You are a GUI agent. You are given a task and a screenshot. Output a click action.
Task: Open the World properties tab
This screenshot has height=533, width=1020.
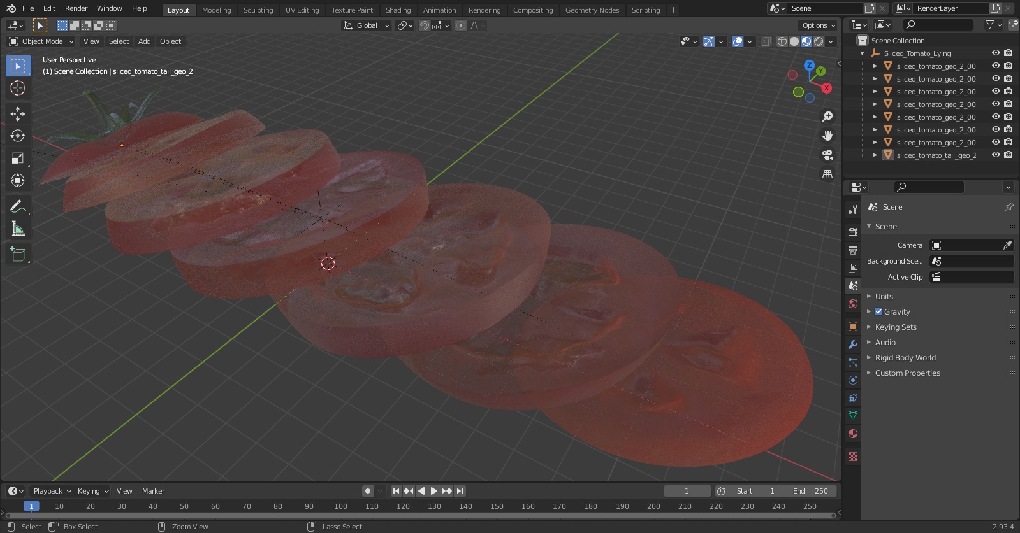coord(853,304)
